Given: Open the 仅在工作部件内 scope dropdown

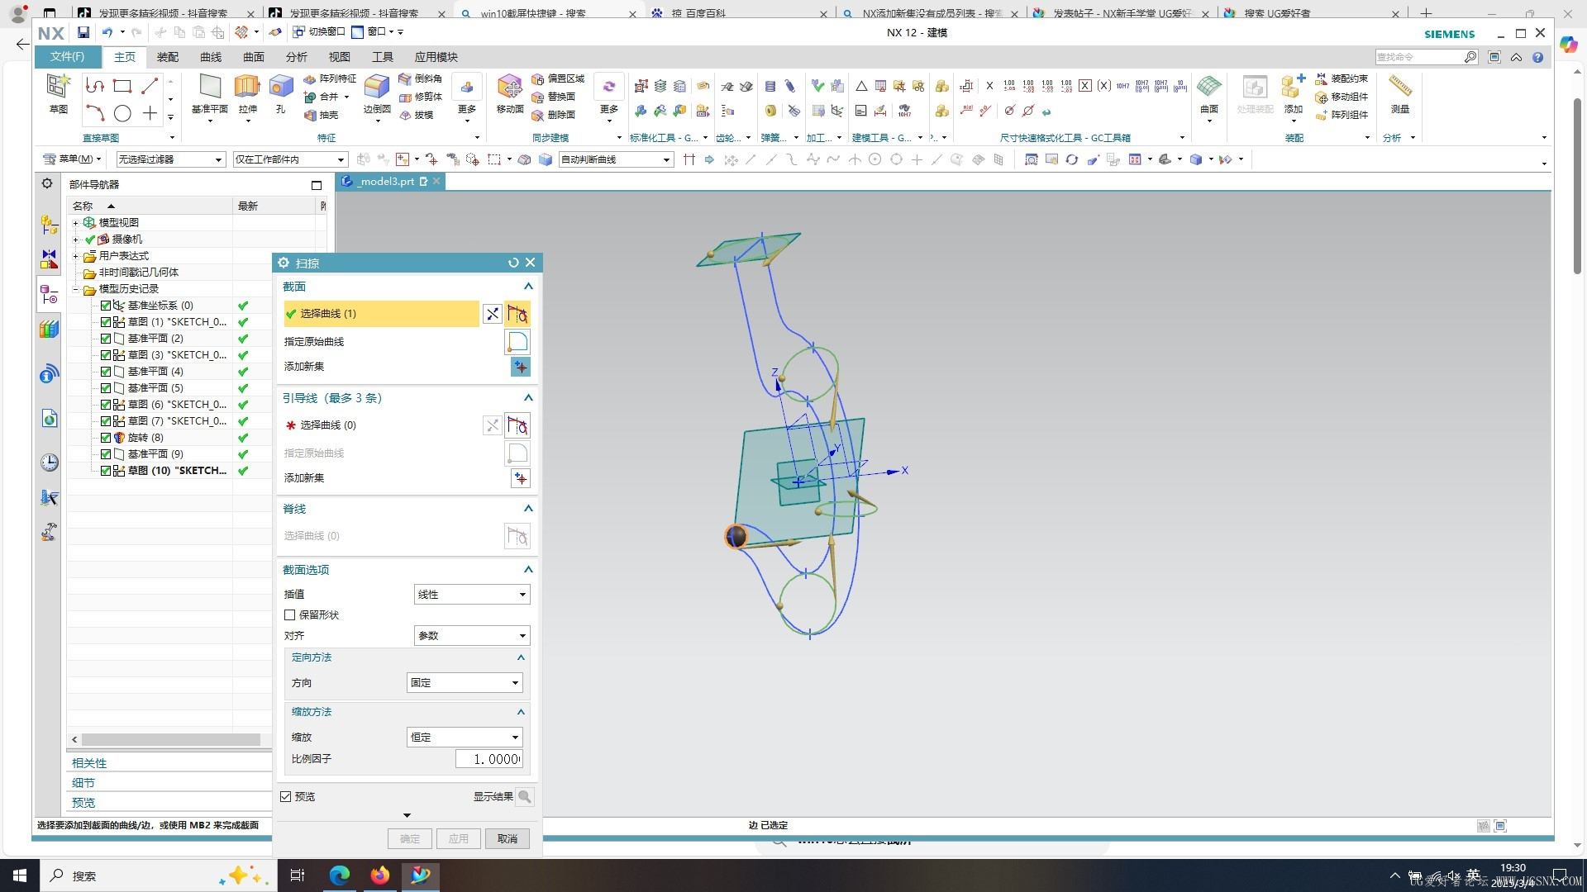Looking at the screenshot, I should [290, 159].
